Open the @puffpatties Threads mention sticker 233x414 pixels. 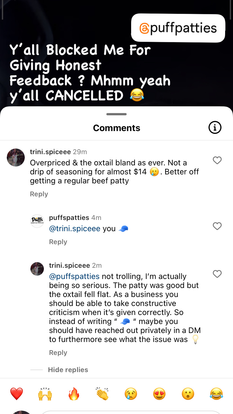click(x=178, y=28)
